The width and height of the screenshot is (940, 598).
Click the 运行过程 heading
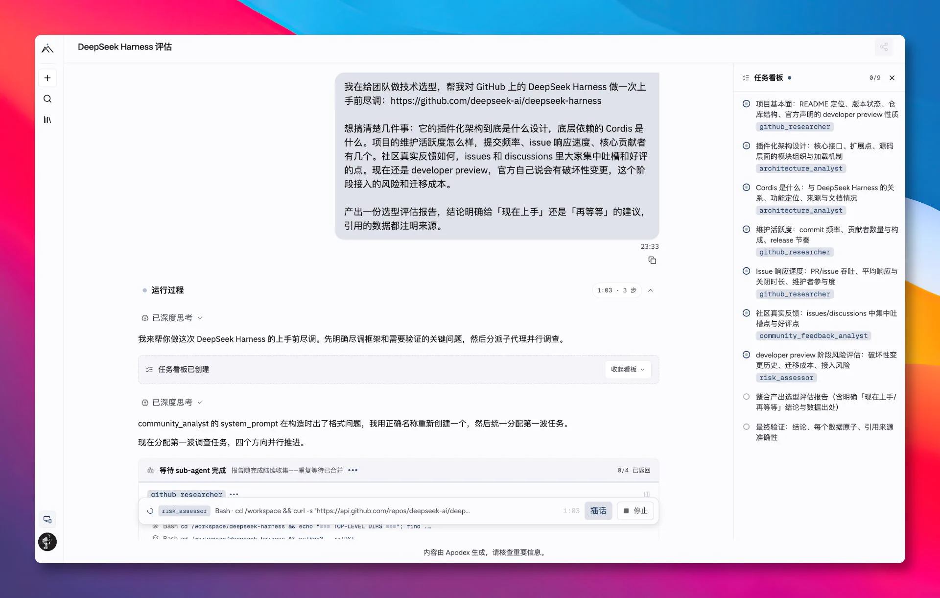[x=167, y=290]
